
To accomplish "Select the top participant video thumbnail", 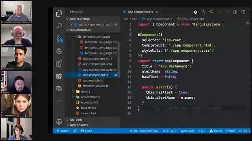I will coord(17,12).
